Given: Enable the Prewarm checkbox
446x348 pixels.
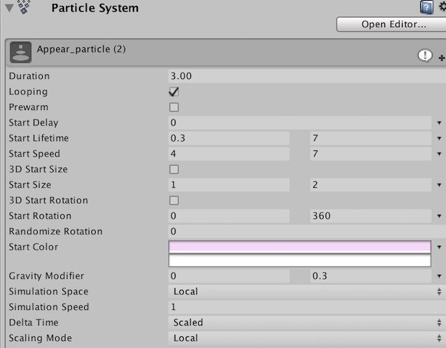Looking at the screenshot, I should pyautogui.click(x=173, y=107).
